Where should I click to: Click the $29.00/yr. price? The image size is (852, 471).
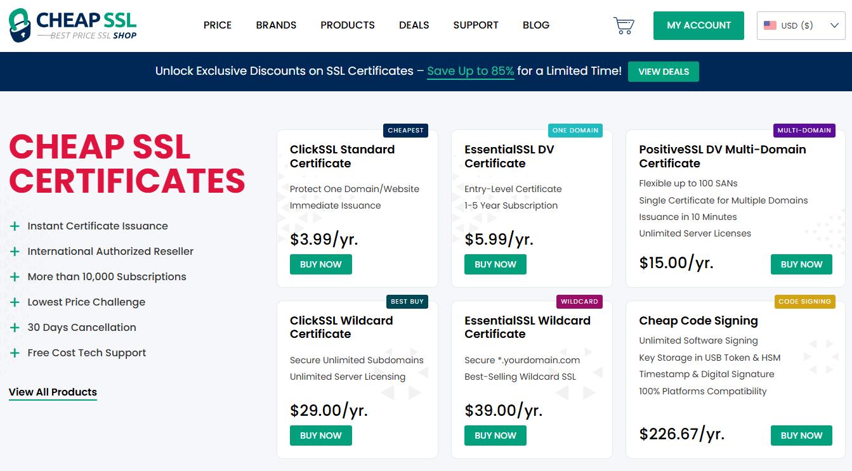pos(329,411)
